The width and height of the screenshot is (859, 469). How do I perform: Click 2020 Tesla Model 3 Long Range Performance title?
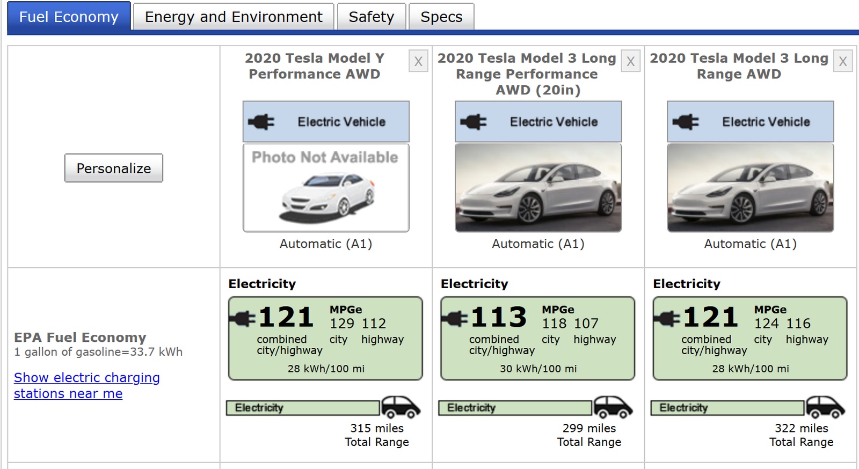(x=527, y=74)
